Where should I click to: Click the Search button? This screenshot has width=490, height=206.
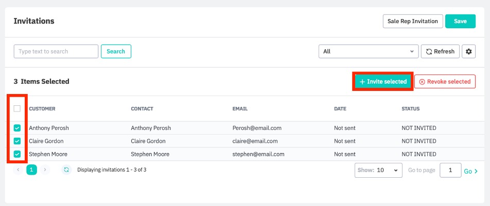coord(116,51)
